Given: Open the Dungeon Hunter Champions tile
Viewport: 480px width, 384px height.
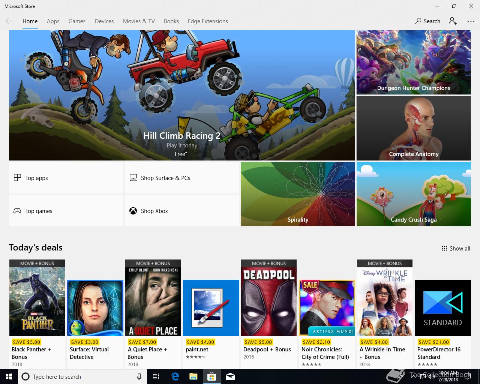Looking at the screenshot, I should pos(414,62).
